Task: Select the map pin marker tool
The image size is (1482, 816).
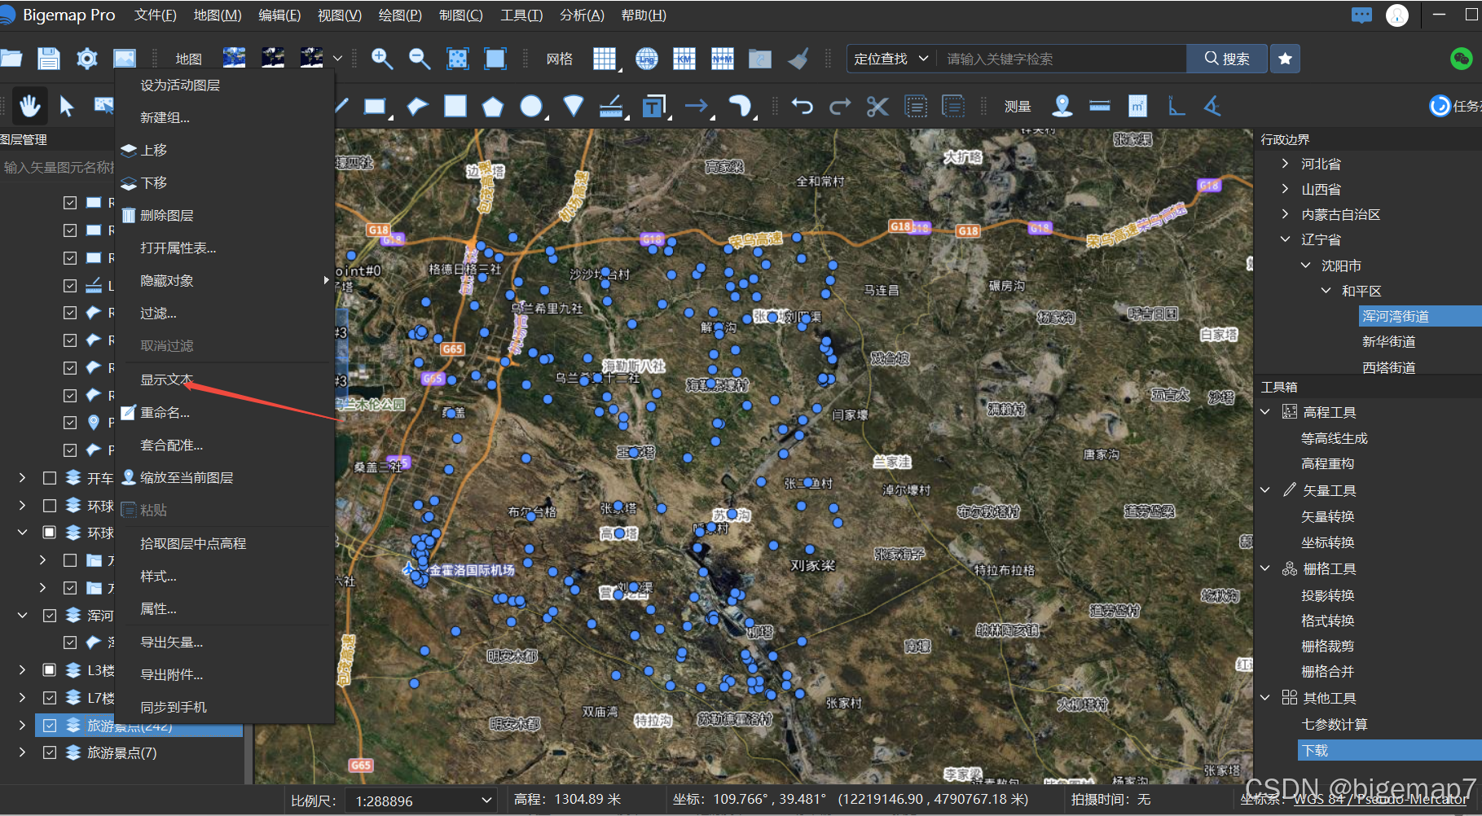Action: [x=1062, y=106]
